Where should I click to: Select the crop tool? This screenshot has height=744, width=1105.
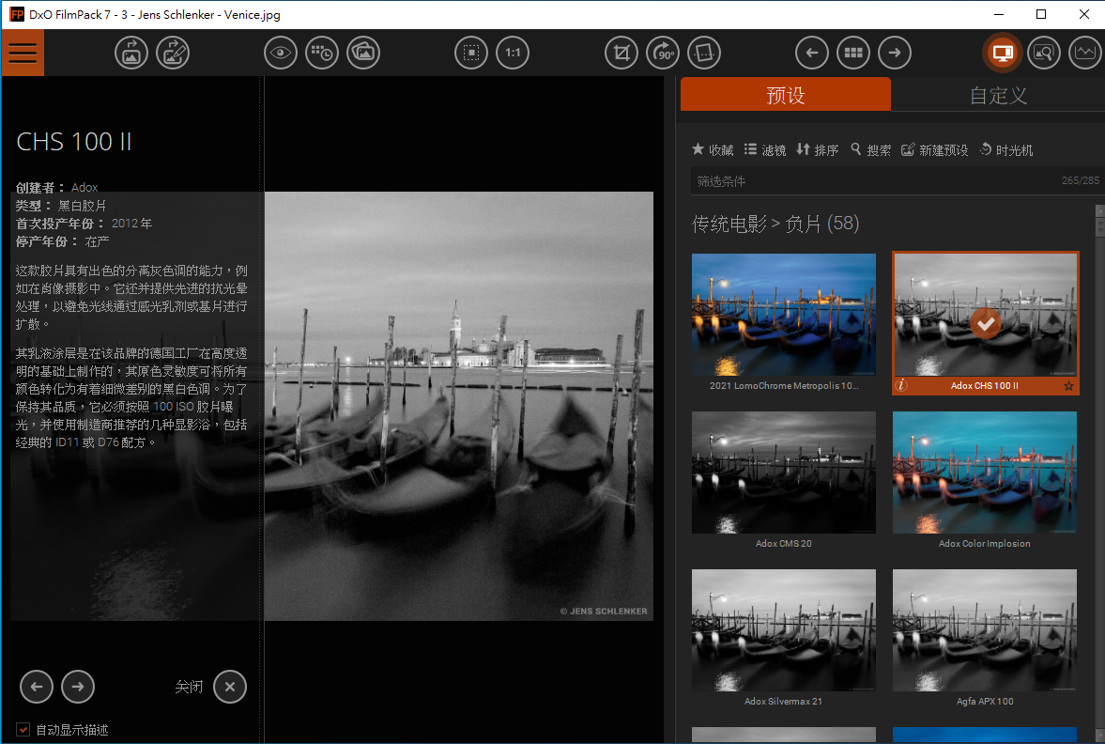pos(622,53)
